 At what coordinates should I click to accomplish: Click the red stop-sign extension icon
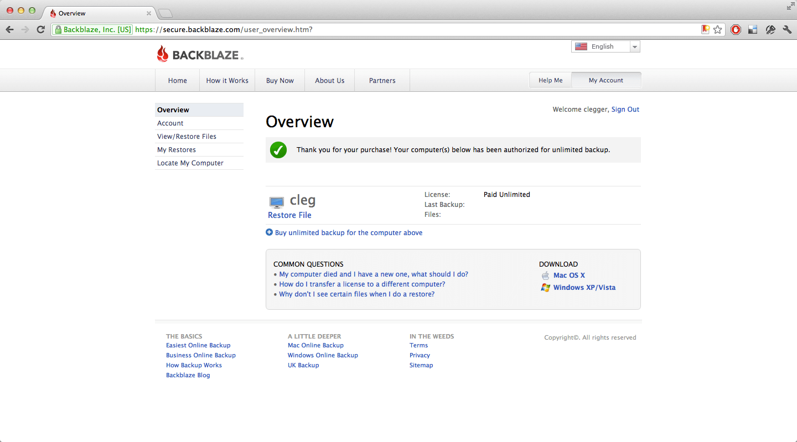click(x=736, y=29)
